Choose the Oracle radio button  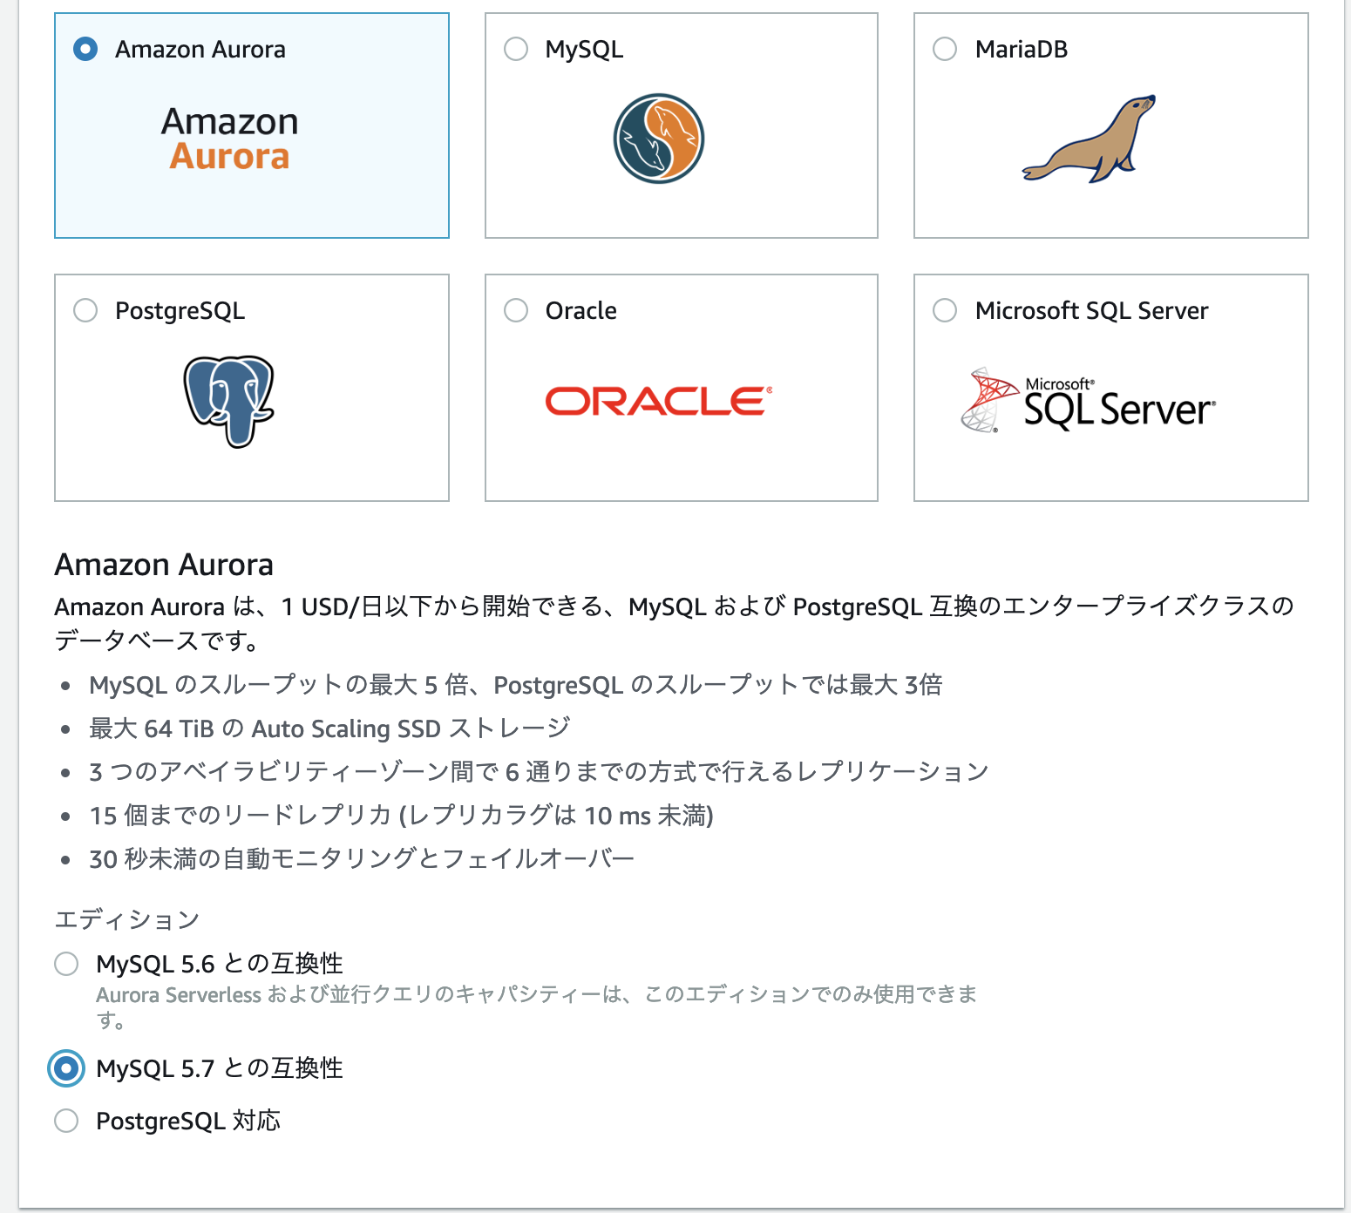[516, 310]
